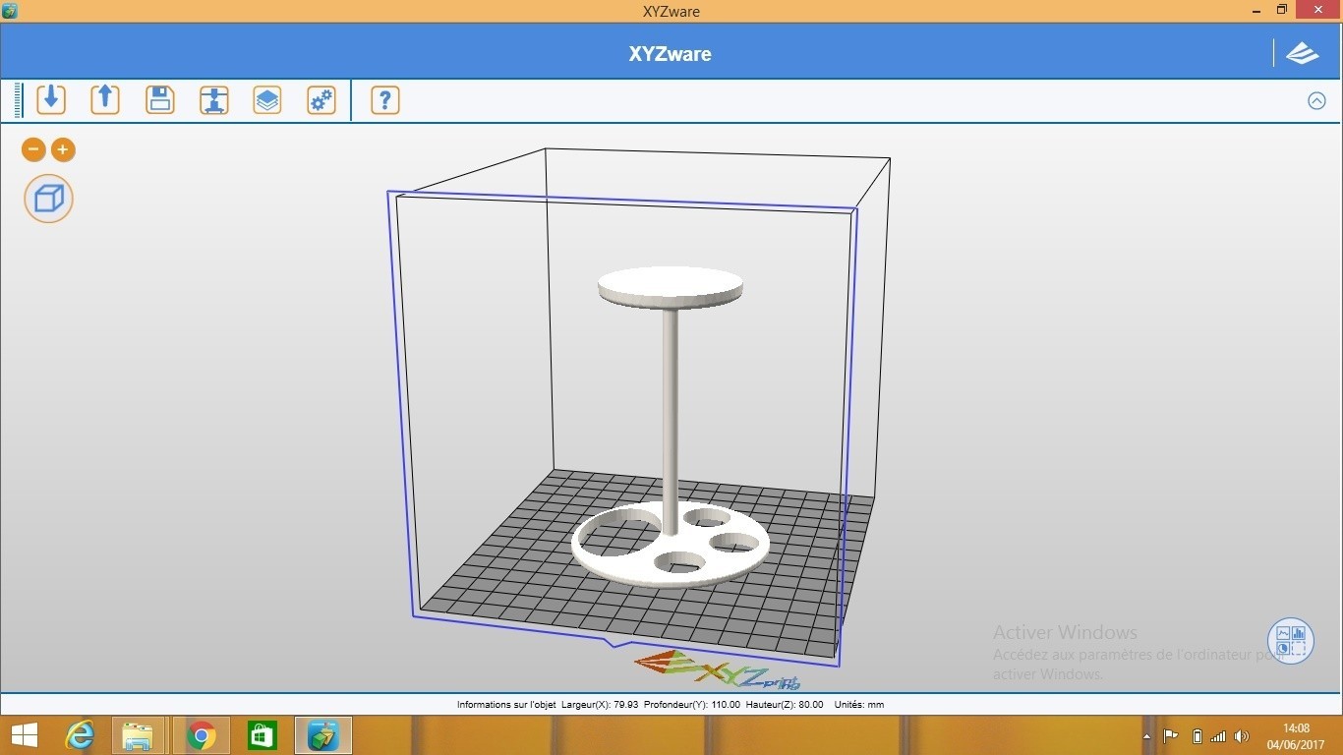Click the Print icon in the toolbar
Screen dimensions: 1343x755
213,99
